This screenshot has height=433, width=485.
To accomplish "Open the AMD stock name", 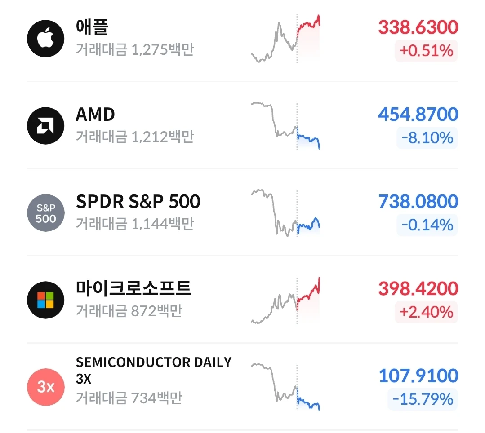I will tap(95, 115).
